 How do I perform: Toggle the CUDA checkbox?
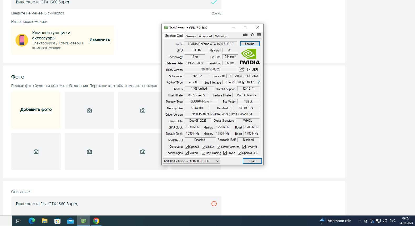204,147
